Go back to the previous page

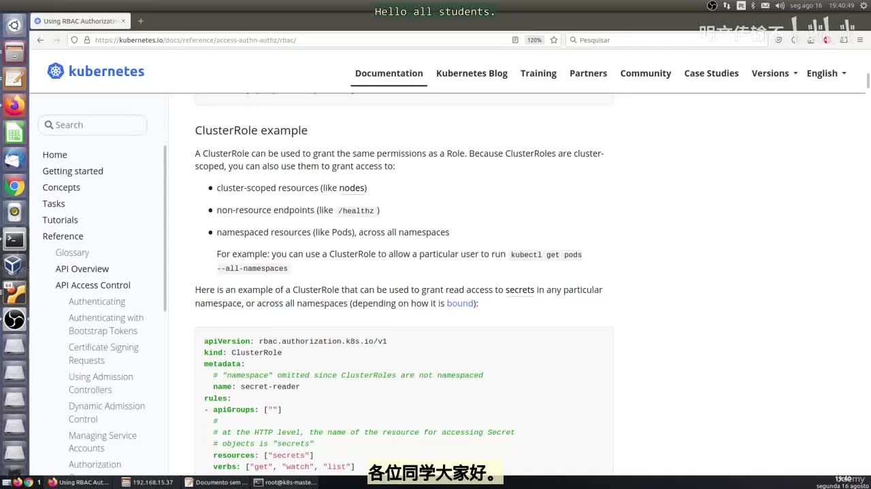pos(40,40)
